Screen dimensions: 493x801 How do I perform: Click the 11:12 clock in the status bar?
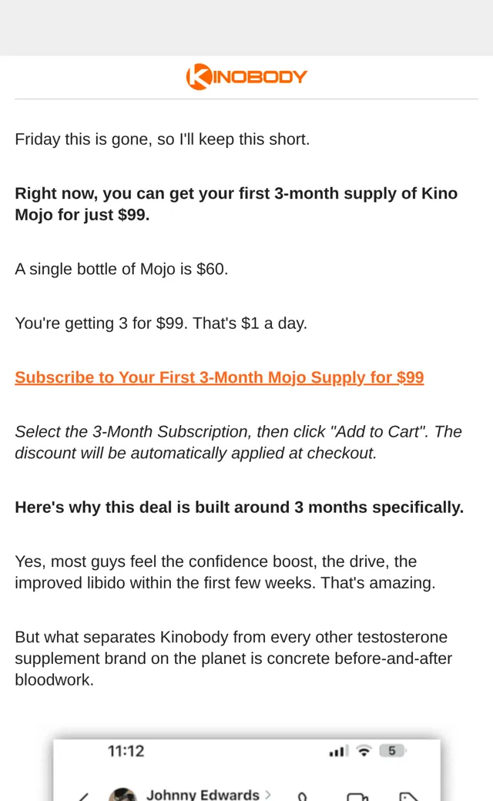click(x=126, y=751)
